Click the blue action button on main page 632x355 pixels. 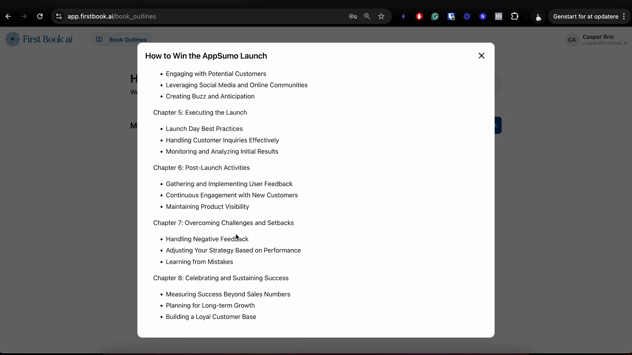tap(498, 126)
